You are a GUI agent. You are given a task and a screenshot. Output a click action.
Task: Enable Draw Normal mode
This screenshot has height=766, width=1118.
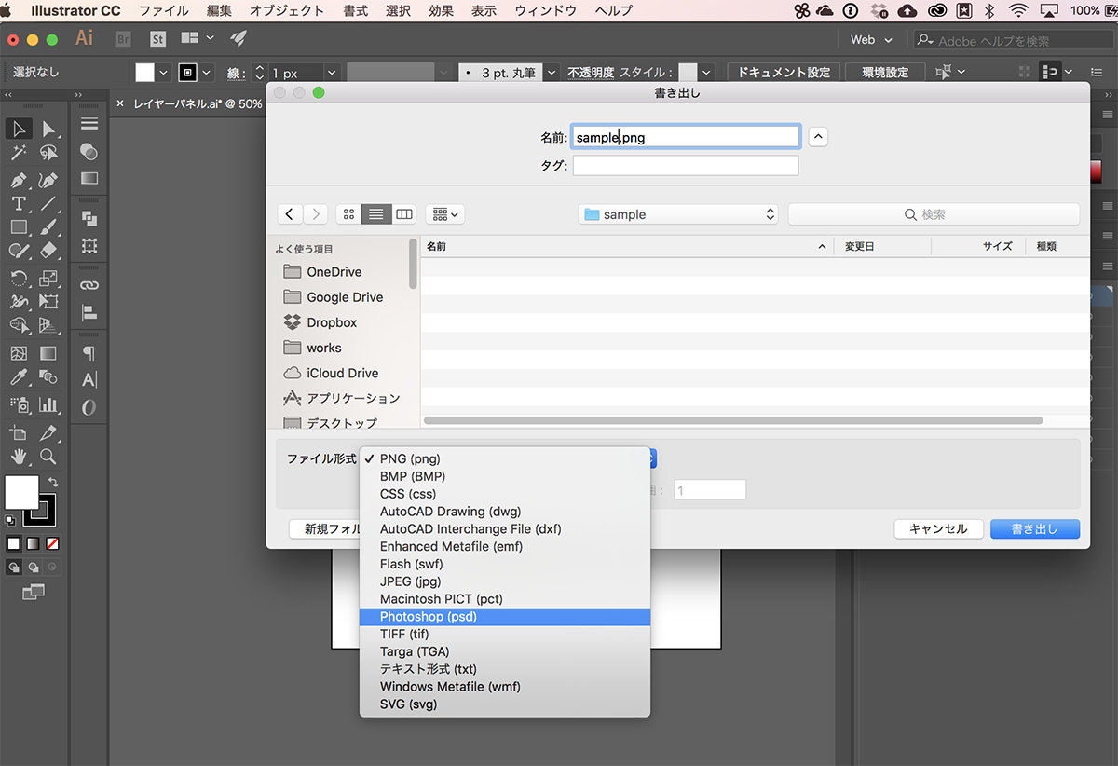click(14, 567)
